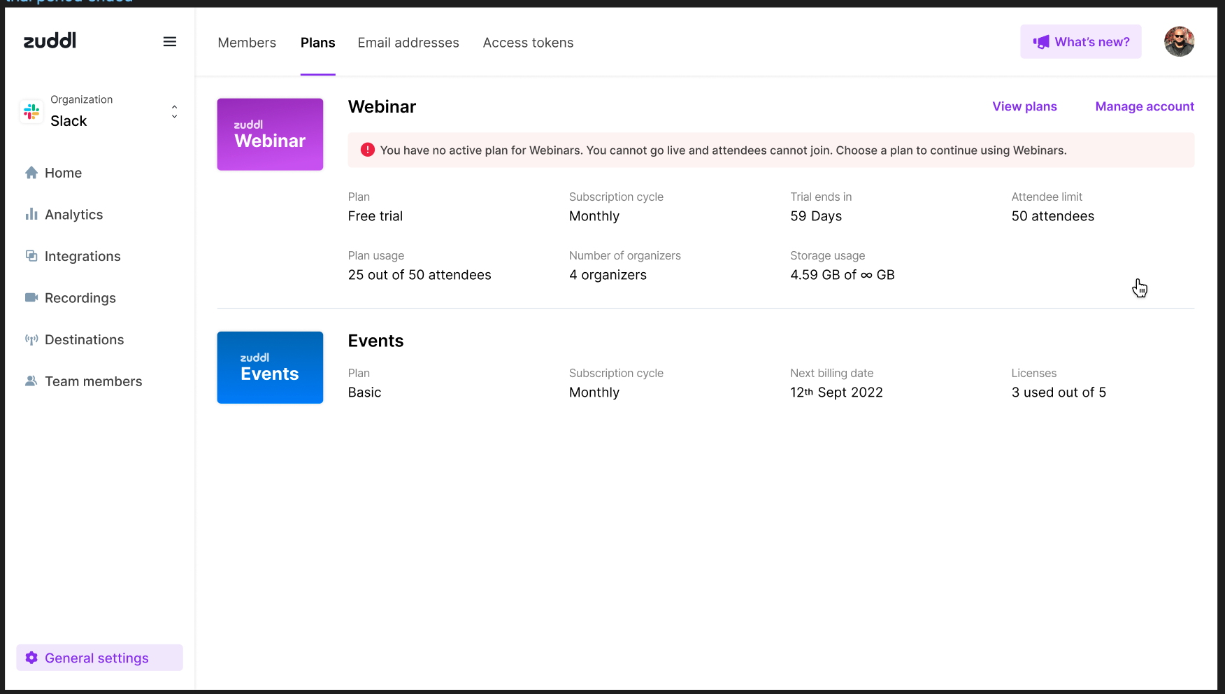Click the Destinations broadcast icon
The image size is (1225, 694).
click(x=31, y=340)
